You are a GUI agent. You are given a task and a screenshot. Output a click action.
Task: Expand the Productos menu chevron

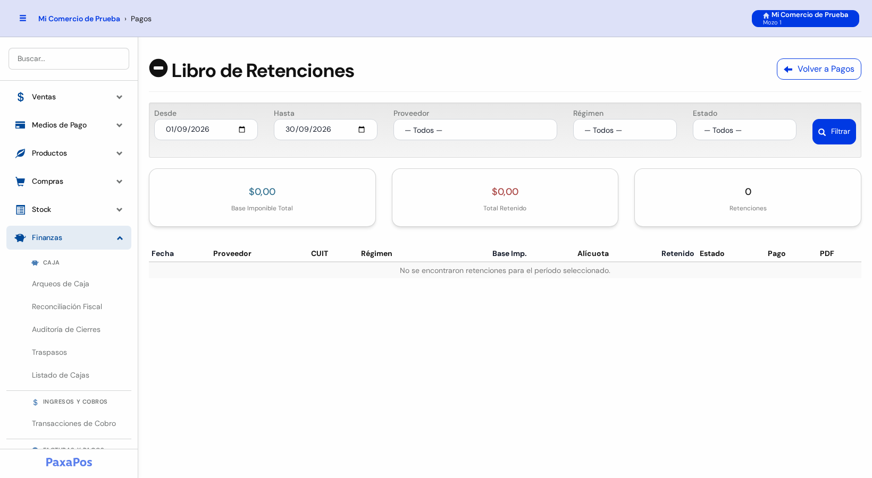click(119, 153)
